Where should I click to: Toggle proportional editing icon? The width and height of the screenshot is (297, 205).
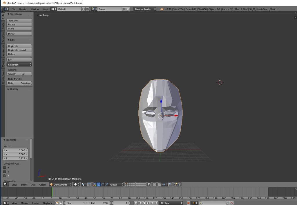[154, 184]
